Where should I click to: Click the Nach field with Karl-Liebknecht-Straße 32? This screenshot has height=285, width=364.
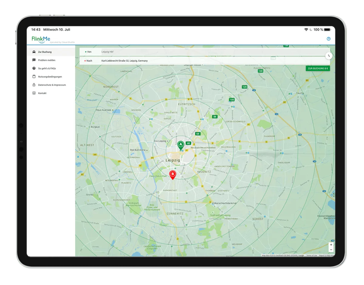(205, 61)
